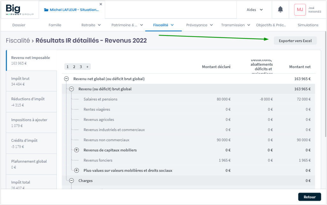Collapse the Charges section

click(72, 181)
